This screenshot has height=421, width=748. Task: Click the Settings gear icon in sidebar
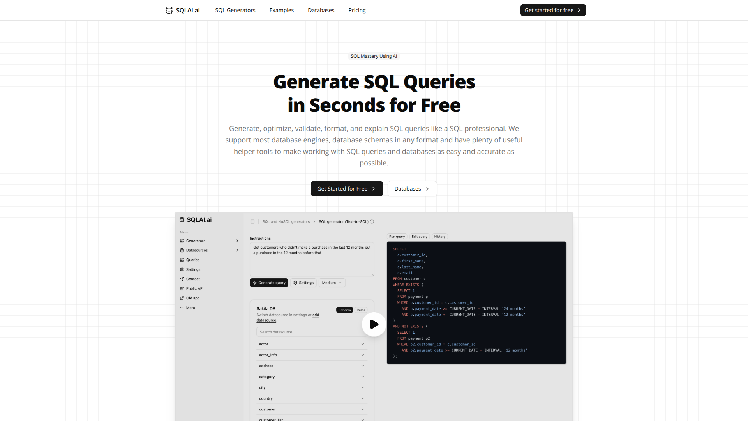coord(182,269)
